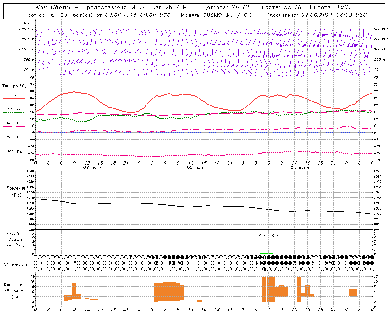Click the model label 'COSMO-RU / 6.6км'
Viewport: 390px width, 312px height.
[231, 15]
